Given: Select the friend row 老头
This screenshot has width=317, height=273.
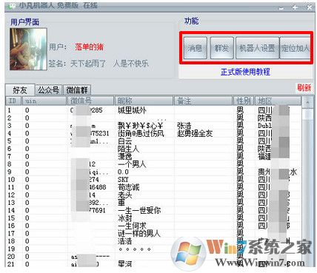Looking at the screenshot, I should coord(154,195).
